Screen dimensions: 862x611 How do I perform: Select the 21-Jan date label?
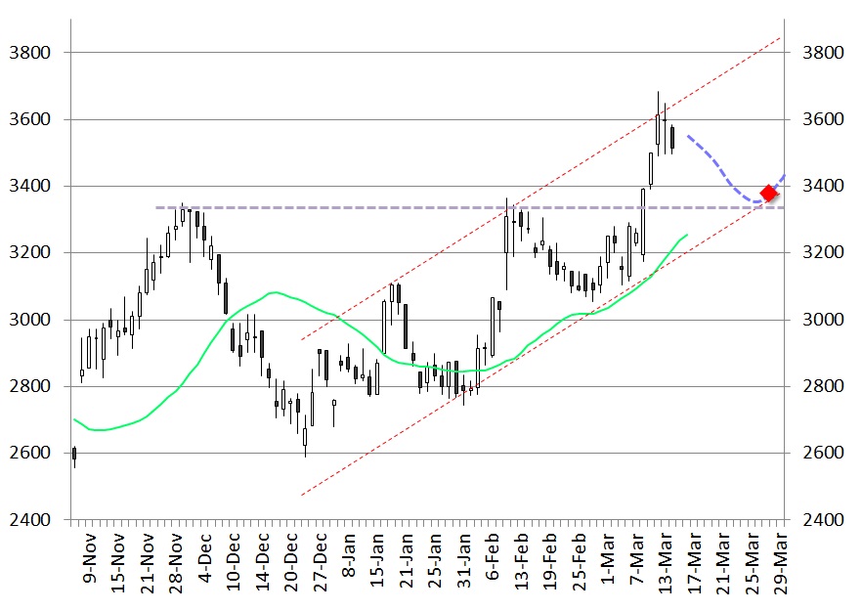407,560
